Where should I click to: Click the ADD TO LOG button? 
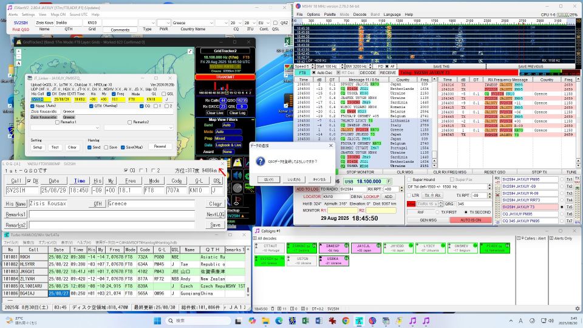pyautogui.click(x=307, y=189)
